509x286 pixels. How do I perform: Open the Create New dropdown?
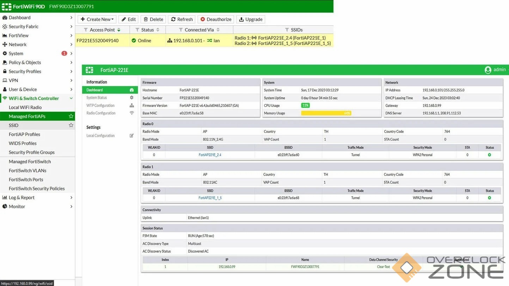(97, 19)
